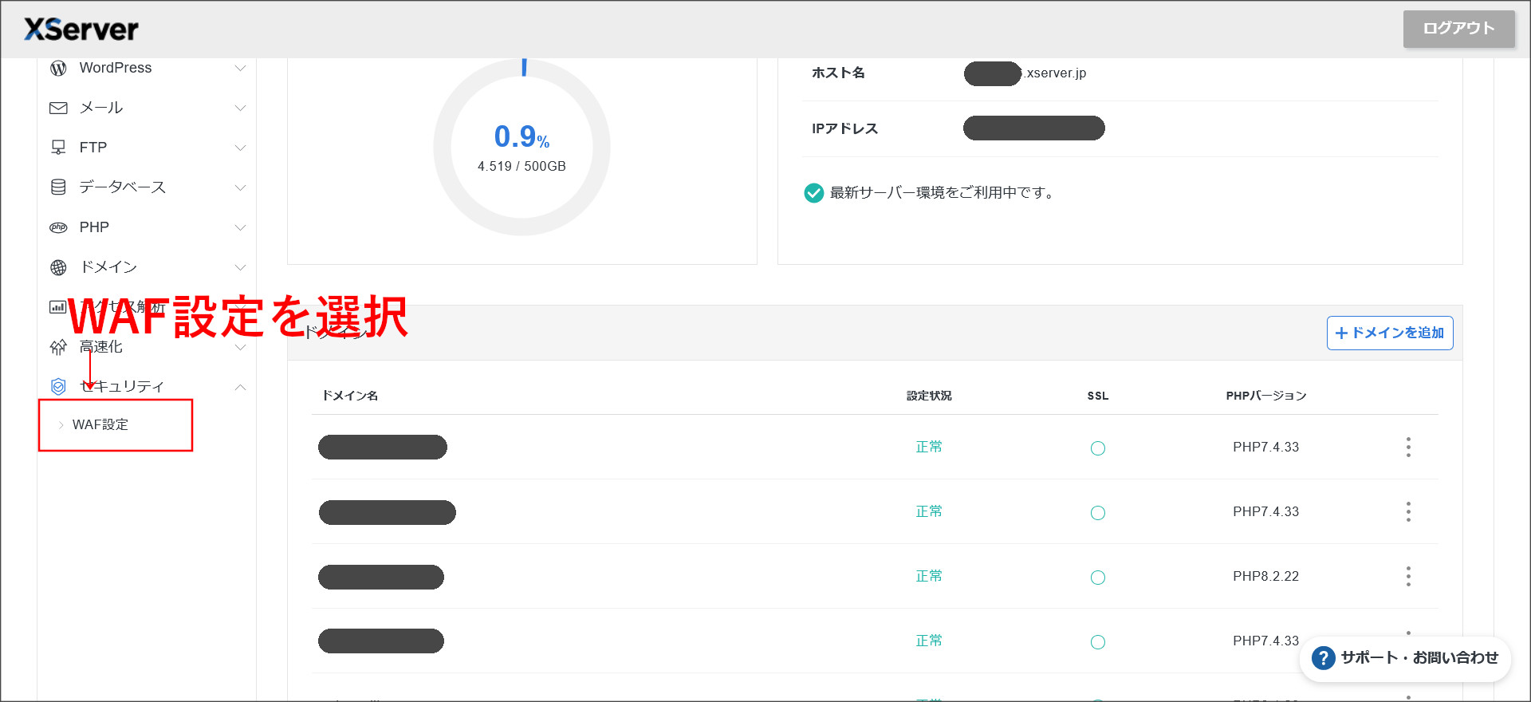Click 正常 status in second domain row

pos(929,512)
